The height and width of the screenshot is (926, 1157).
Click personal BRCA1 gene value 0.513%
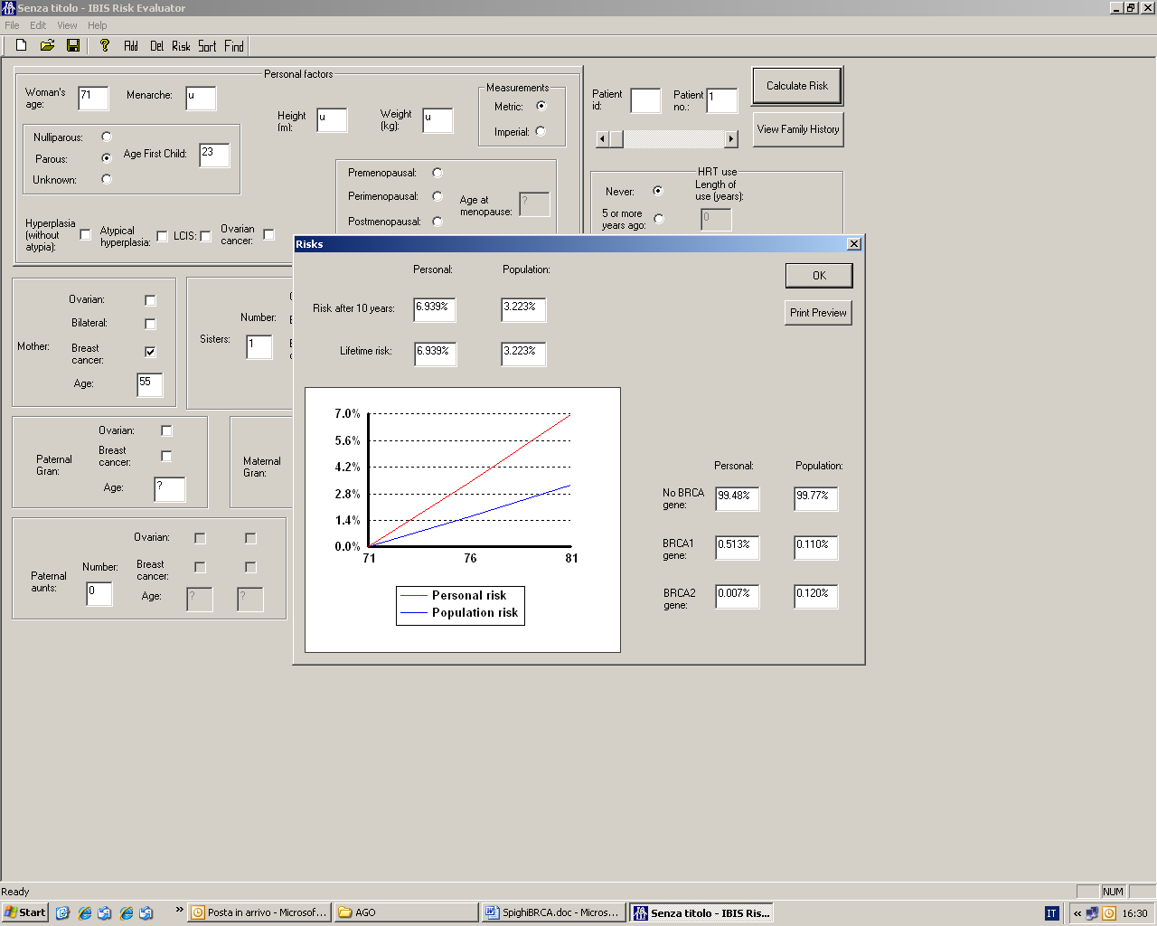tap(738, 547)
